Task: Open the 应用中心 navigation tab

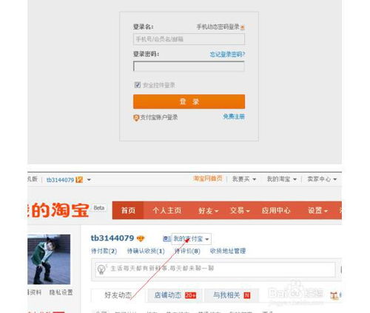Action: 276,210
